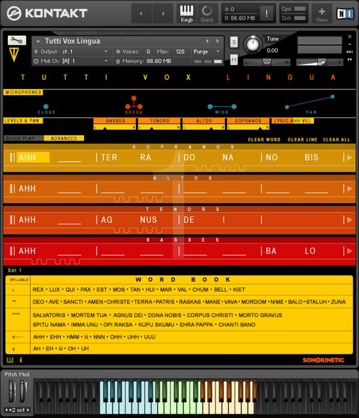The height and width of the screenshot is (418, 359).
Task: Solo the instrument with S button
Action: (x=234, y=43)
